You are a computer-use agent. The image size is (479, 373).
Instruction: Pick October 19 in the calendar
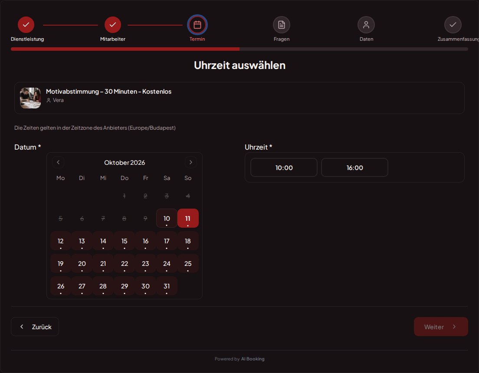pyautogui.click(x=61, y=264)
